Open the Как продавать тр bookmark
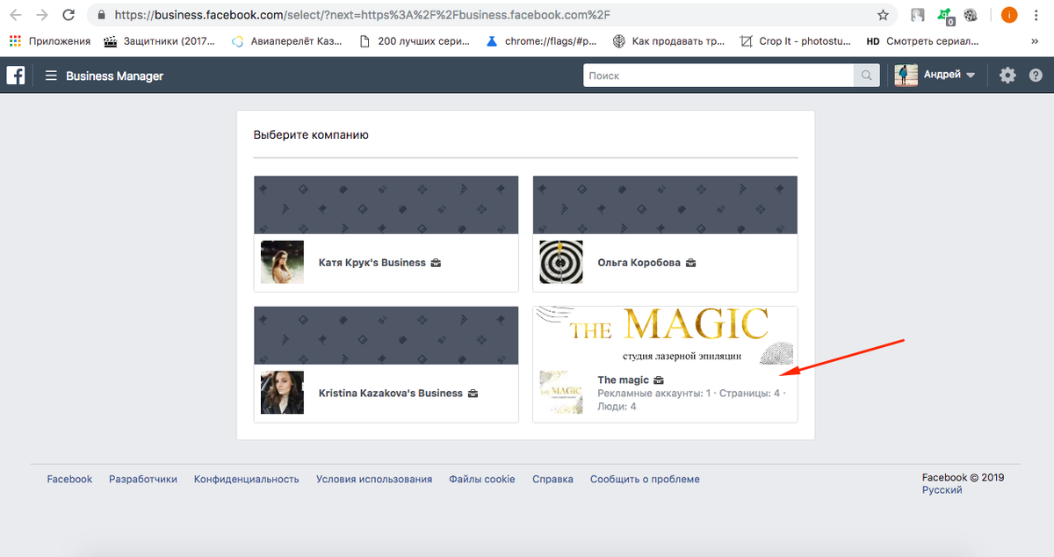 (x=668, y=41)
